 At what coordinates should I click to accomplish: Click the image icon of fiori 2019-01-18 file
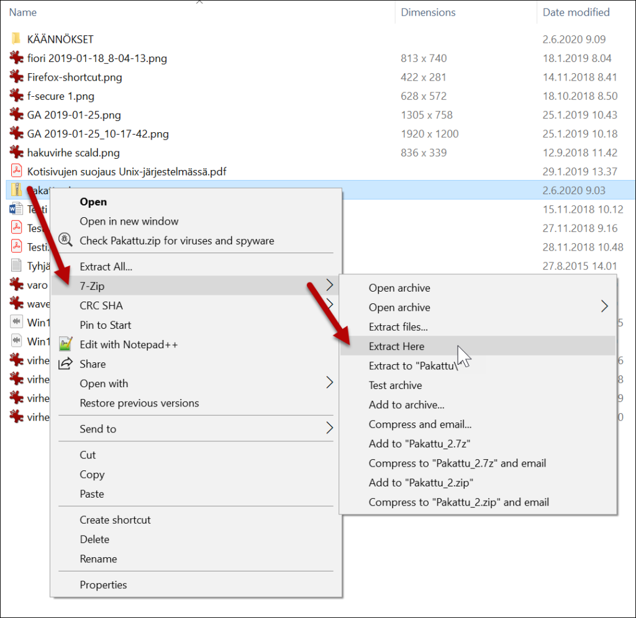click(x=16, y=58)
